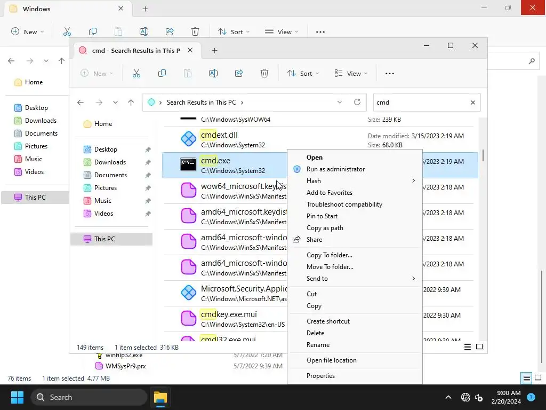Image resolution: width=546 pixels, height=410 pixels.
Task: Click the File Explorer taskbar icon
Action: 160,397
